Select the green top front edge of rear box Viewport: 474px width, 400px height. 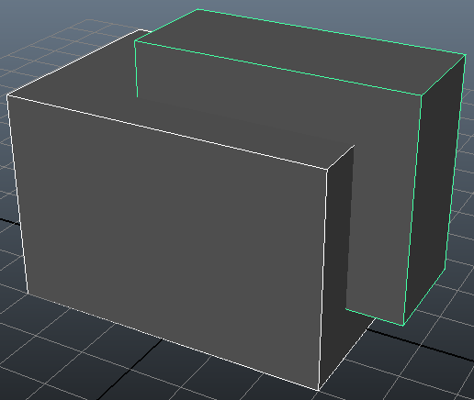point(278,68)
